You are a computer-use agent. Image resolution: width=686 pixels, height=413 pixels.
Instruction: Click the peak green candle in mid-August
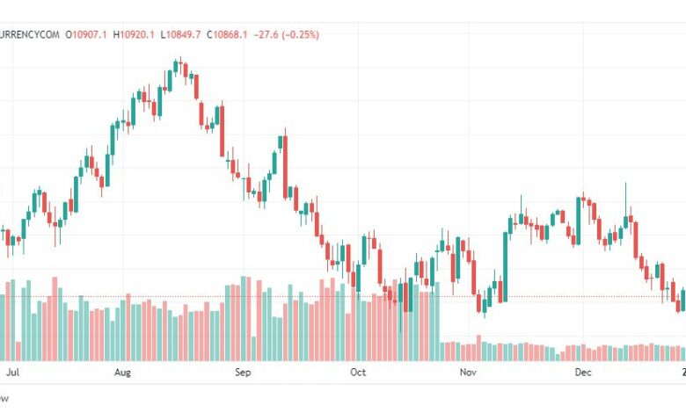coord(175,66)
